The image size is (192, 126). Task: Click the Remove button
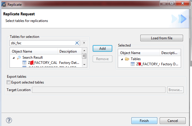pyautogui.click(x=102, y=59)
